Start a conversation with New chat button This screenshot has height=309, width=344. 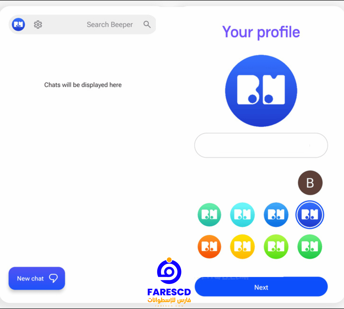pos(37,278)
